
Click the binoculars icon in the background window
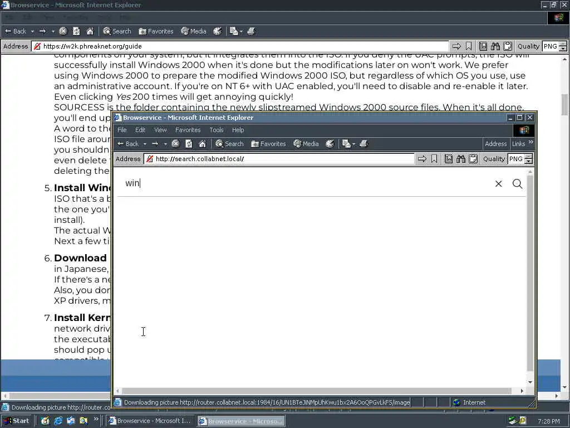495,46
